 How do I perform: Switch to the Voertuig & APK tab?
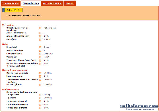pos(11,3)
